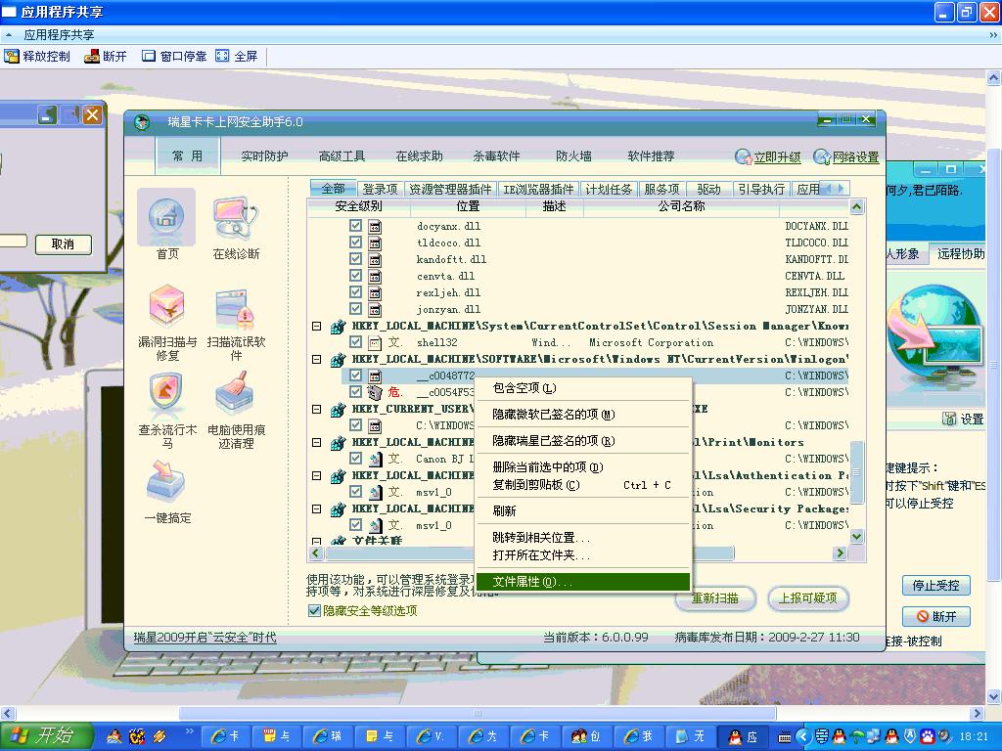Expand the 应用程序共享 toolbar chevron
The width and height of the screenshot is (1002, 751).
992,35
